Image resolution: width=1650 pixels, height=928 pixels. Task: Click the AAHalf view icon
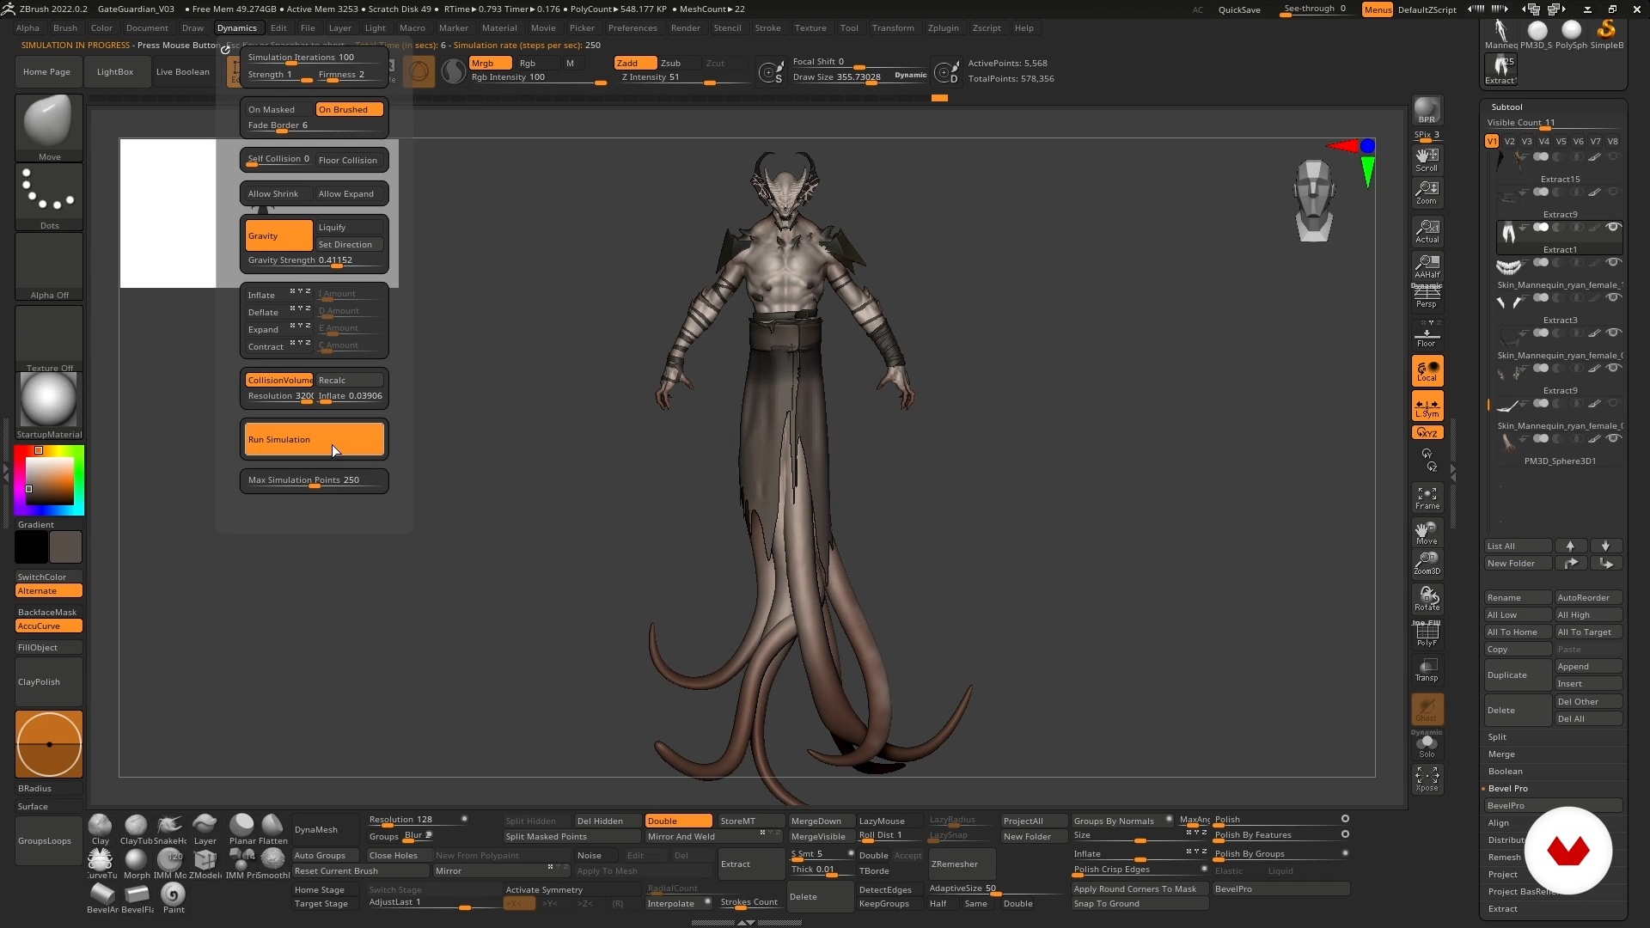(1427, 266)
